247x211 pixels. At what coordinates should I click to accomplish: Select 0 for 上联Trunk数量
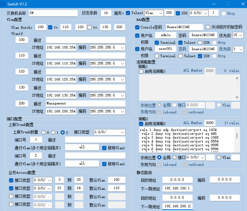[44, 132]
